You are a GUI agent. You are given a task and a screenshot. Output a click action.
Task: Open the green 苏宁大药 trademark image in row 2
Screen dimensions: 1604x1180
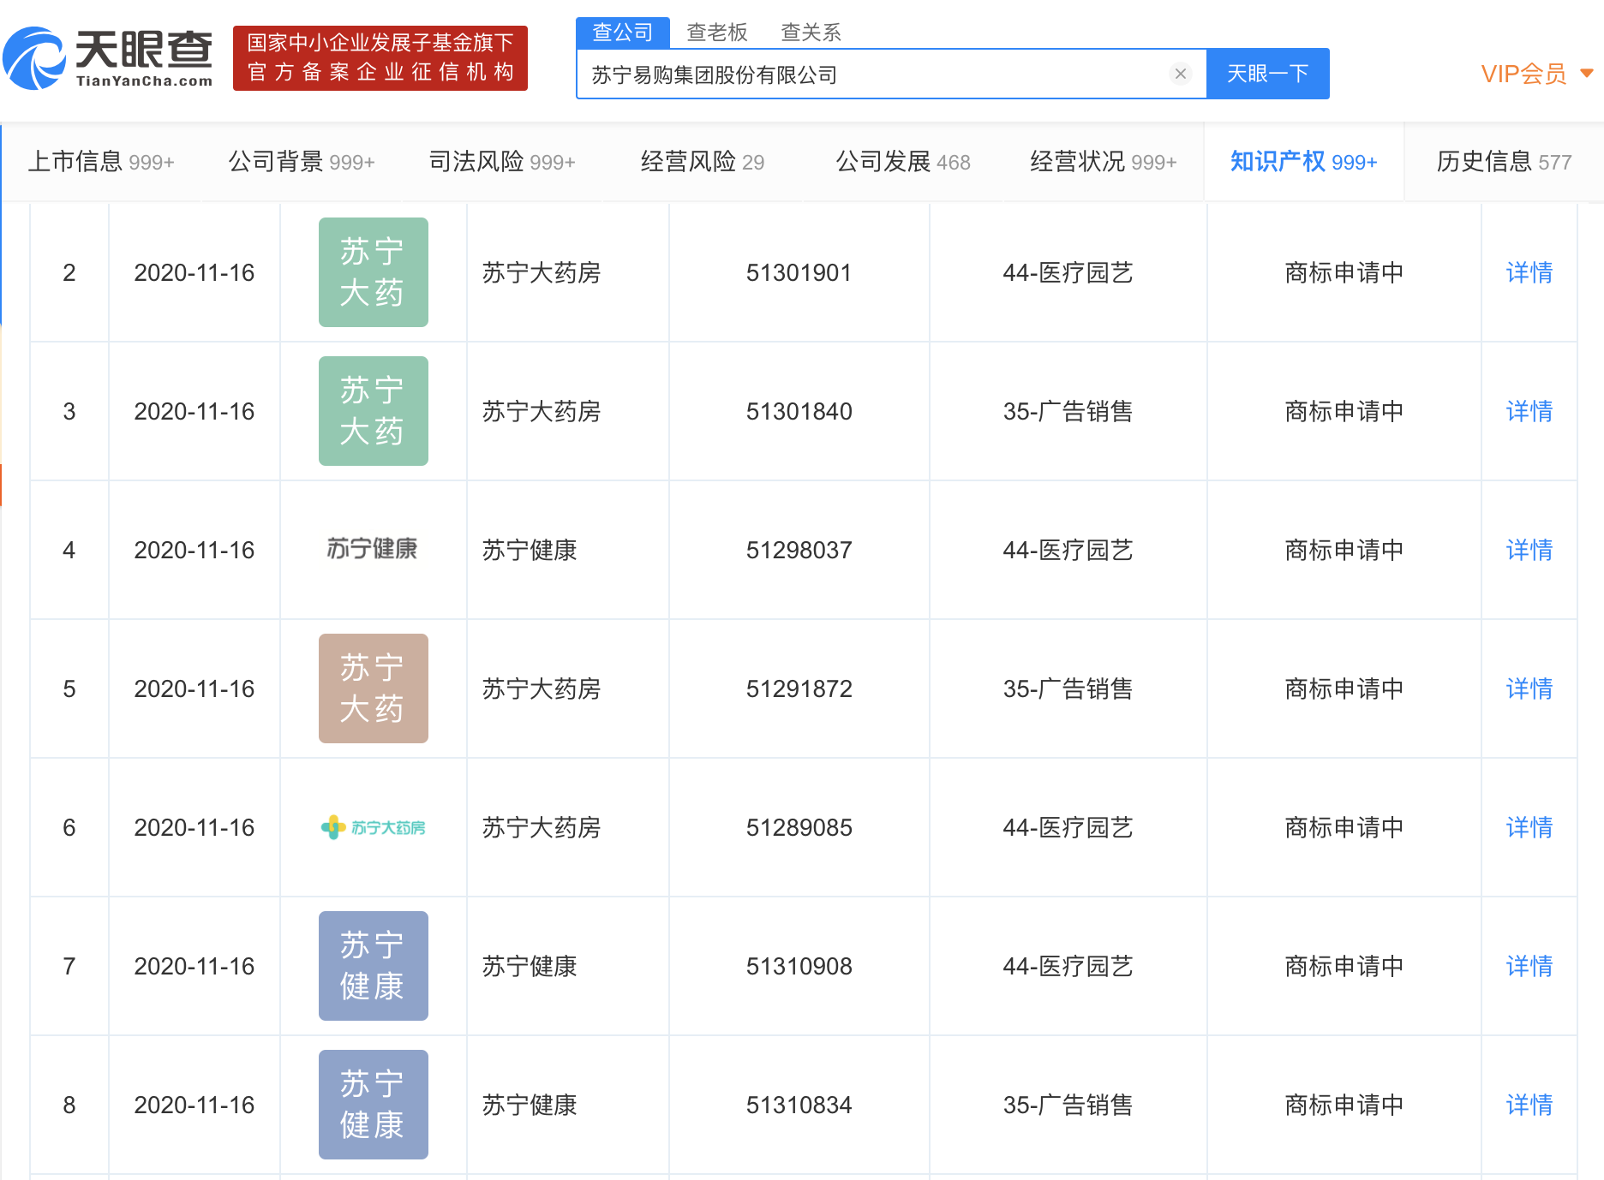(373, 272)
